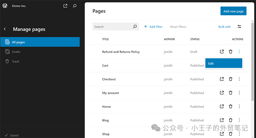Image resolution: width=256 pixels, height=138 pixels.
Task: Click search magnifier in Search field
Action: 135,27
